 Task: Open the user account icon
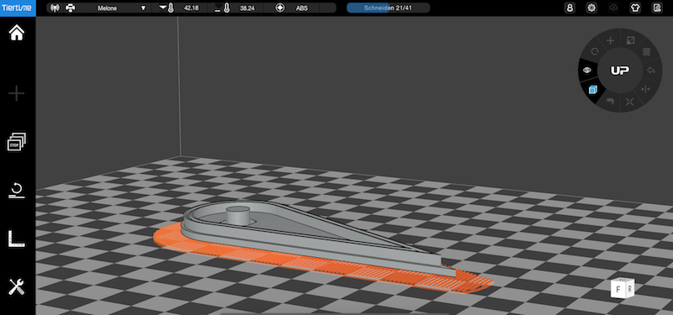[x=570, y=8]
